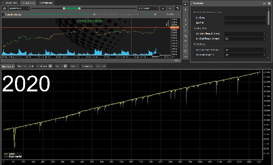Collapse the Parameters panel header button

tap(264, 3)
